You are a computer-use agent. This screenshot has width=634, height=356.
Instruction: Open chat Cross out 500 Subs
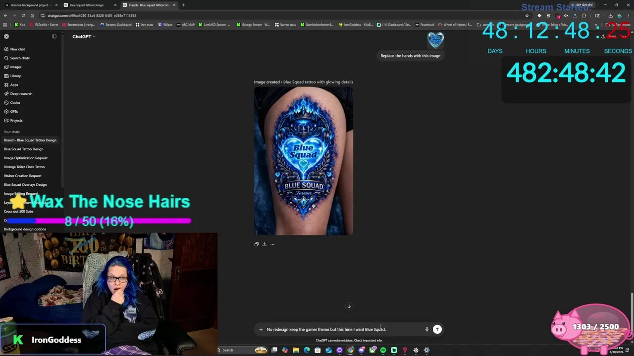click(x=19, y=211)
